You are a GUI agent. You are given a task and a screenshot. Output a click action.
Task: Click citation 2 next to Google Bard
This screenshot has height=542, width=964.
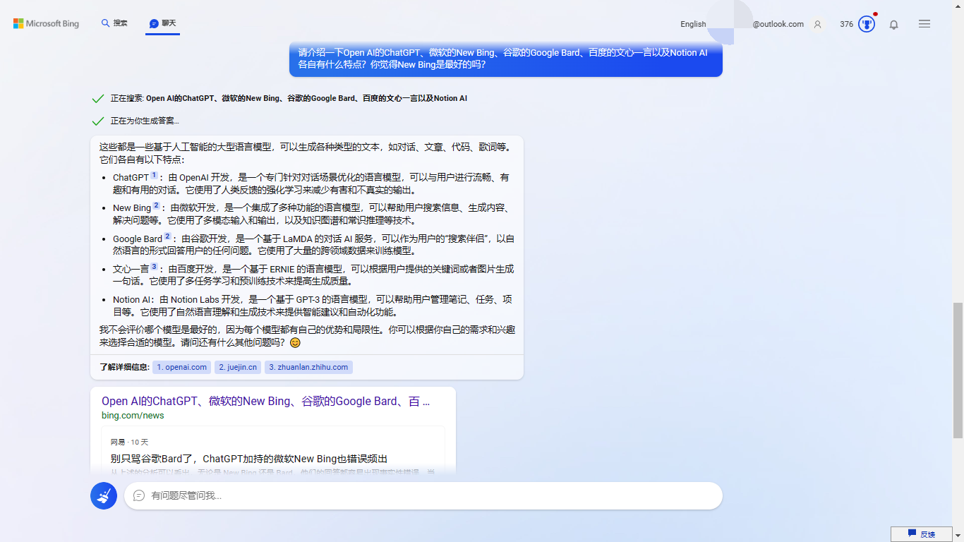(x=167, y=236)
